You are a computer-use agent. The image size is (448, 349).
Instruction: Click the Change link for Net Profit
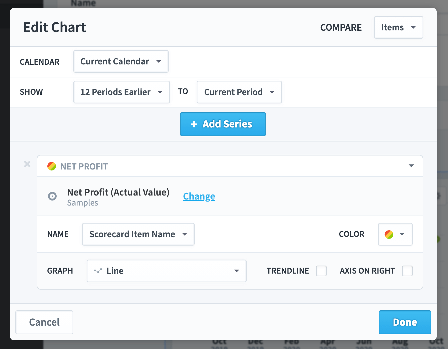click(199, 196)
